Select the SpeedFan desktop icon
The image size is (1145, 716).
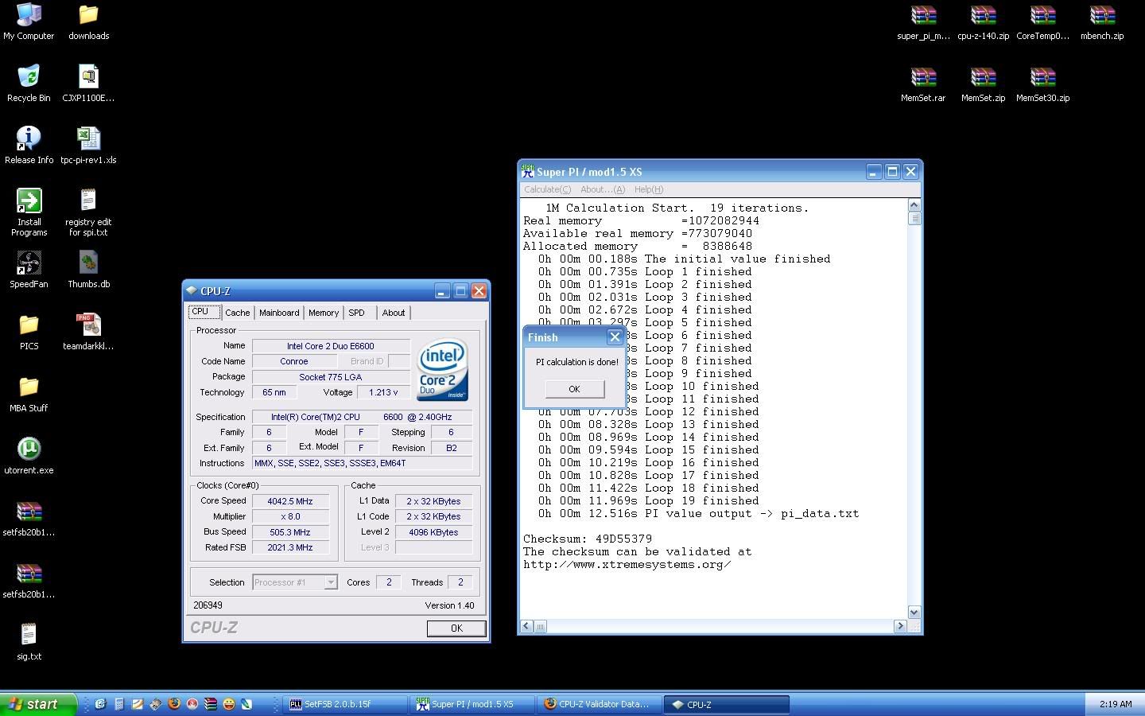click(29, 270)
